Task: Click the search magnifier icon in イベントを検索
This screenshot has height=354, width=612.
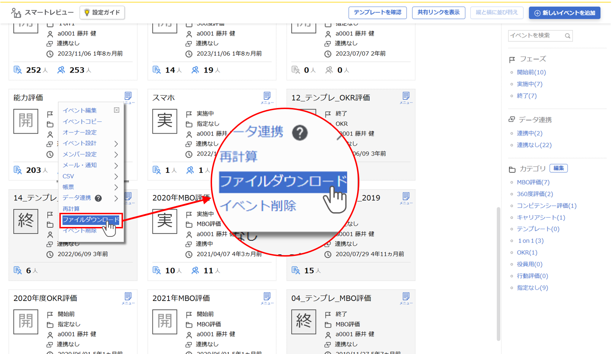Action: click(x=567, y=36)
